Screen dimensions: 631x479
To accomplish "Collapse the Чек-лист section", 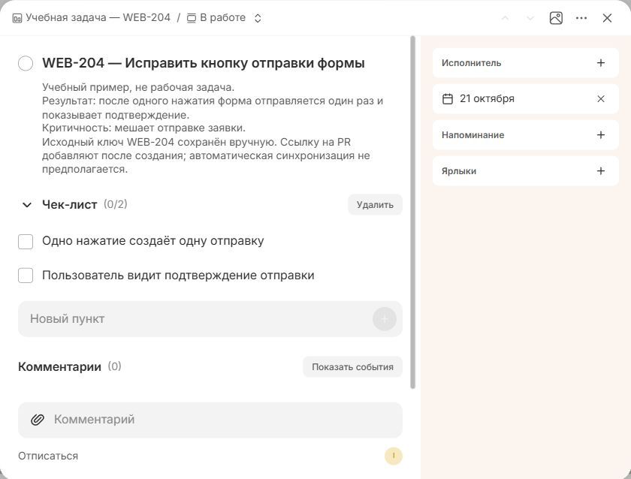I will coord(27,205).
